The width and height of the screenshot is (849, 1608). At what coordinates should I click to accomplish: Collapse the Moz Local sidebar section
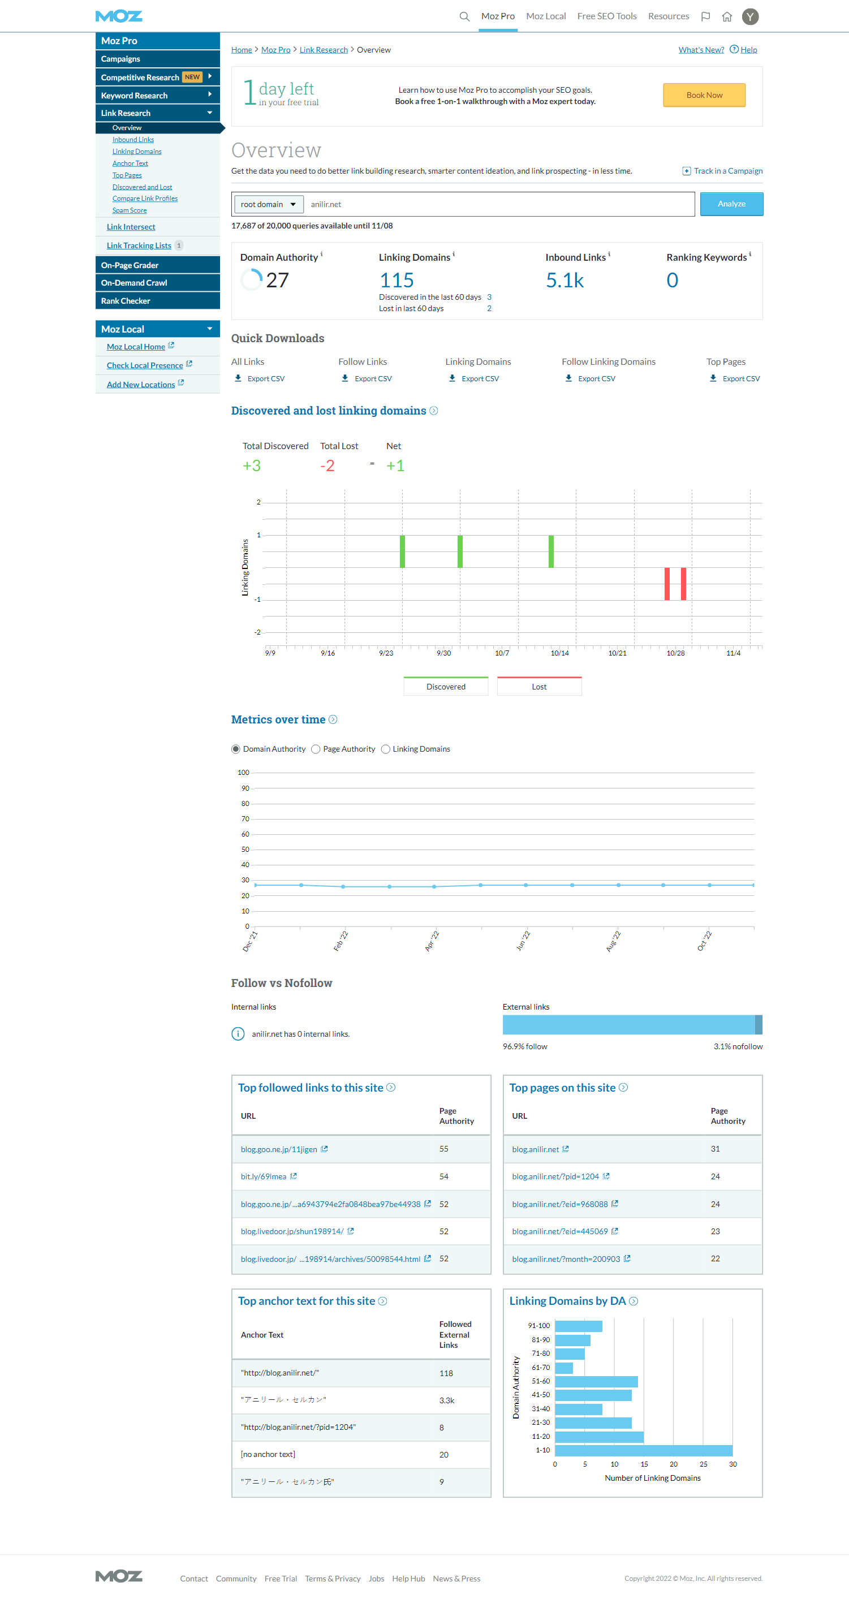pyautogui.click(x=210, y=329)
